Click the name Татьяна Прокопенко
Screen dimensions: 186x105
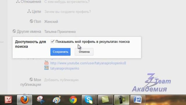coord(60,32)
